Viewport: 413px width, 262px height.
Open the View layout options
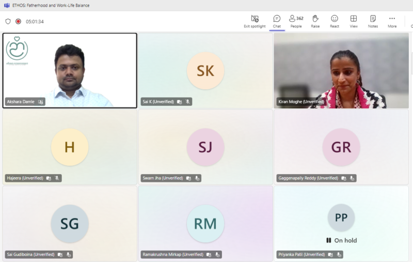(x=354, y=21)
